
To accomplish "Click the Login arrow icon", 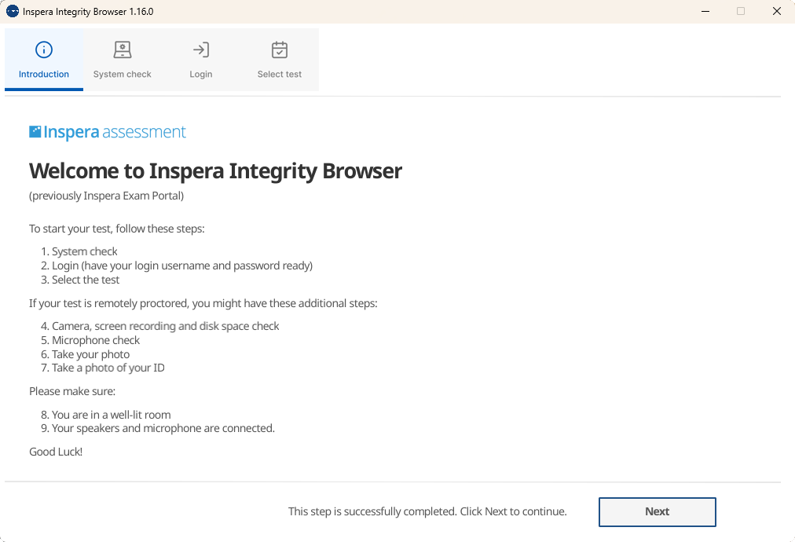I will point(201,49).
